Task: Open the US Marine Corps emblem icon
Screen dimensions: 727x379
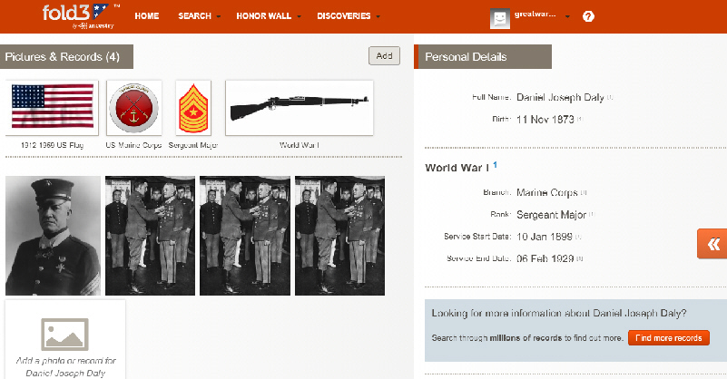Action: click(133, 107)
